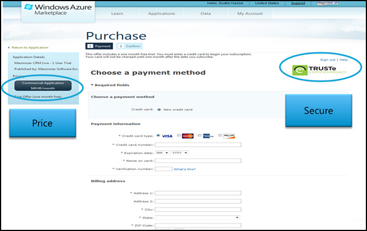The image size is (367, 231).
Task: Click into the Name on card field
Action: tap(198, 161)
